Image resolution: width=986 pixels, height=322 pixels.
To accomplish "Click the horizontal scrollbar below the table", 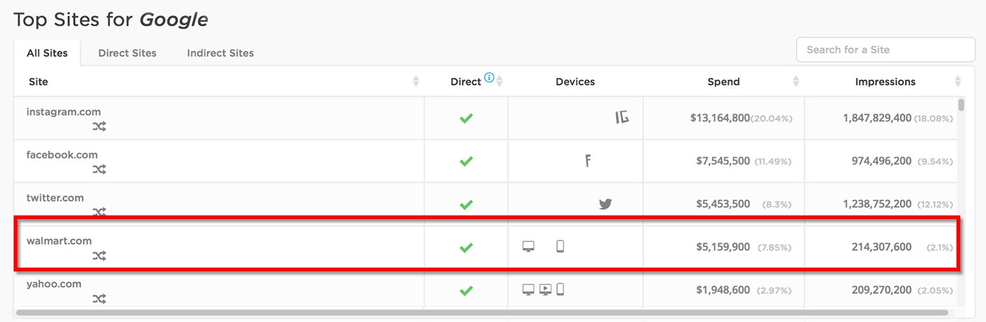I will click(x=482, y=313).
